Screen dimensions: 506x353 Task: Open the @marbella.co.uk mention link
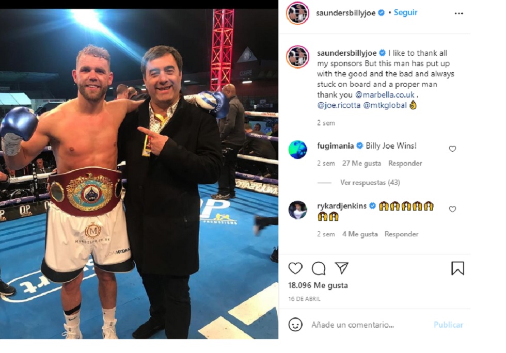385,94
